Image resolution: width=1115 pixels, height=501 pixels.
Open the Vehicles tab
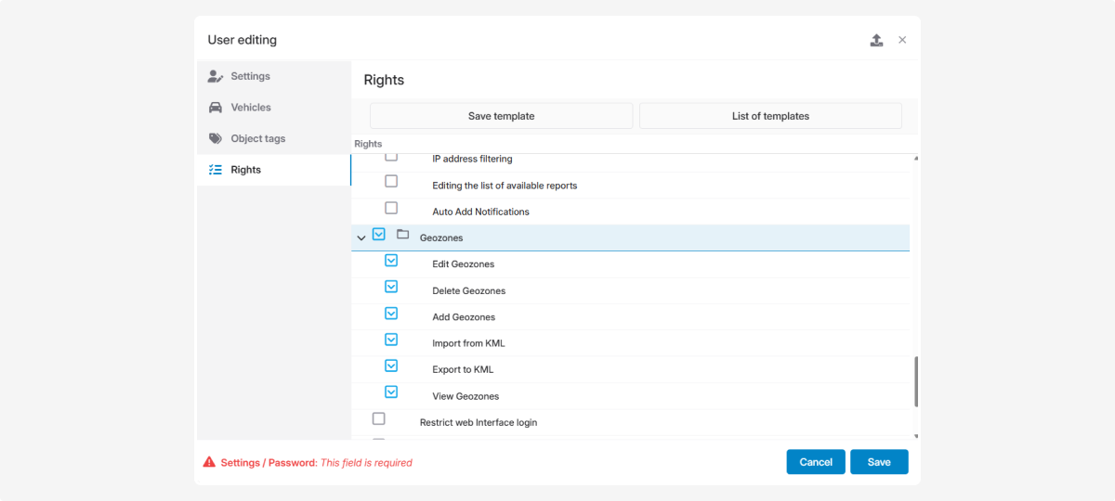(x=251, y=108)
